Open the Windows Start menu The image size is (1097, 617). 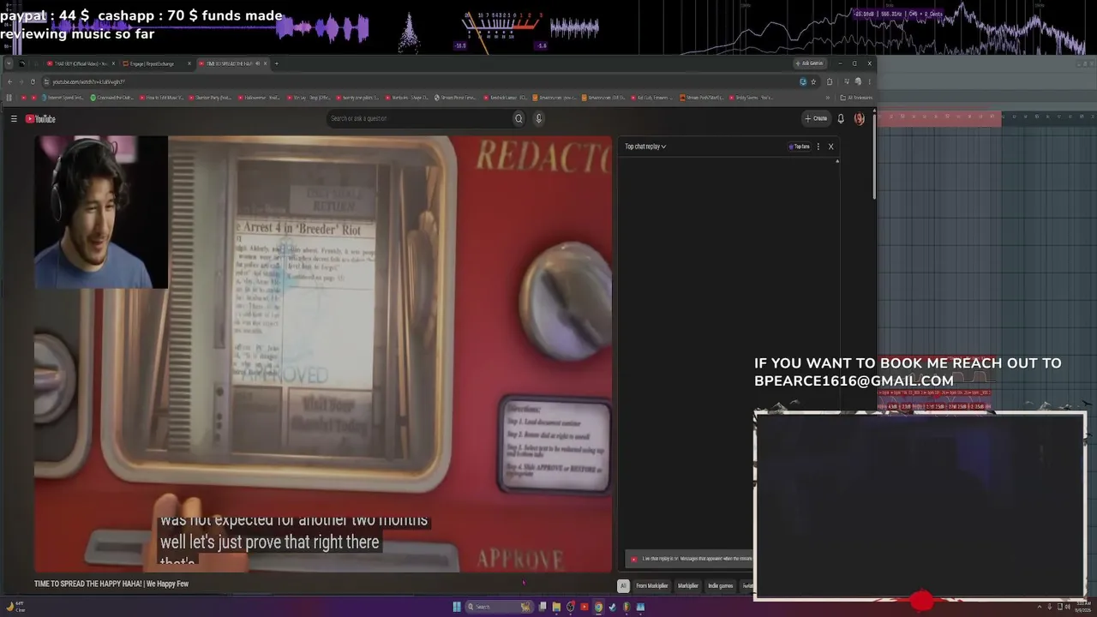tap(457, 607)
